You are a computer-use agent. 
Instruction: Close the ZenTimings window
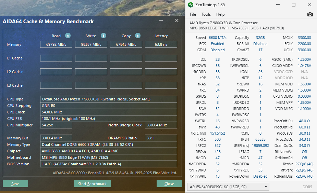(309, 5)
